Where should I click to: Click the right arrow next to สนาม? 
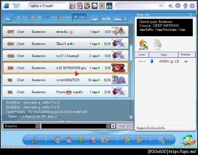click(126, 19)
